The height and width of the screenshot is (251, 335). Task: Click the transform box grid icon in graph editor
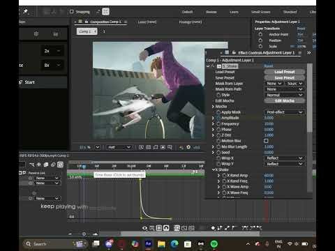click(x=159, y=228)
